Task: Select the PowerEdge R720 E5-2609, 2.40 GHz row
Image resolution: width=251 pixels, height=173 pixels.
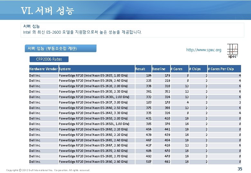Action: [x=135, y=81]
